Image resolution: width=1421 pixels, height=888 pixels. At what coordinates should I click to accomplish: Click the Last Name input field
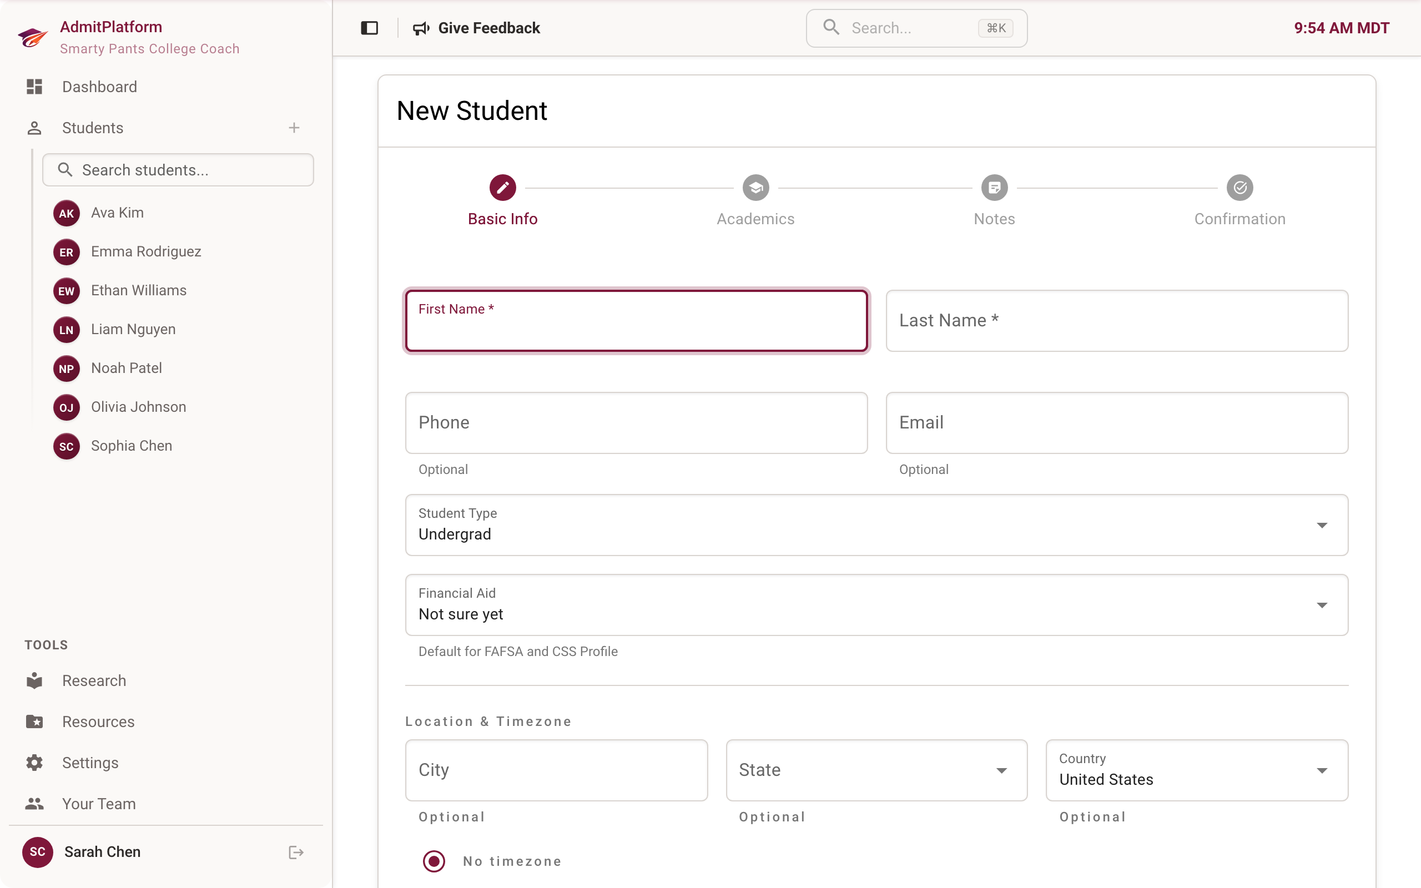click(1117, 321)
